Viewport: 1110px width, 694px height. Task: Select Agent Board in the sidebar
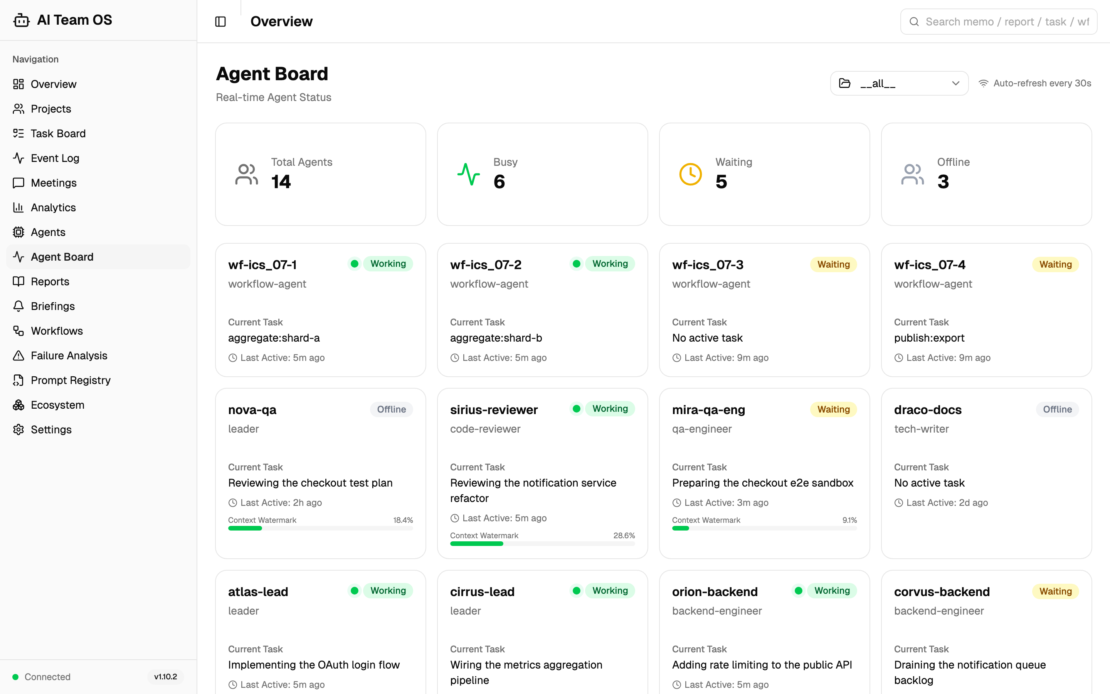(x=98, y=256)
